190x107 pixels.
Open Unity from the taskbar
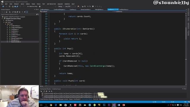click(70, 105)
